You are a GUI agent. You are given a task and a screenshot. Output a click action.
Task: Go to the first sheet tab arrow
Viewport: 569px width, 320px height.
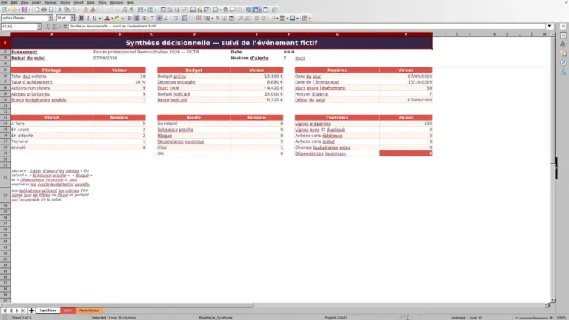[4, 310]
